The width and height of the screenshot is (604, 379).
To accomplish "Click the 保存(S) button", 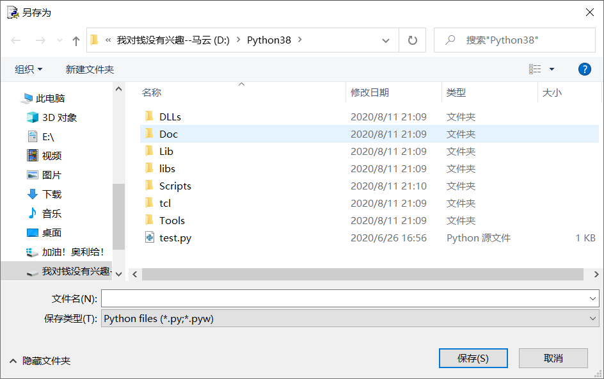I will pos(473,358).
